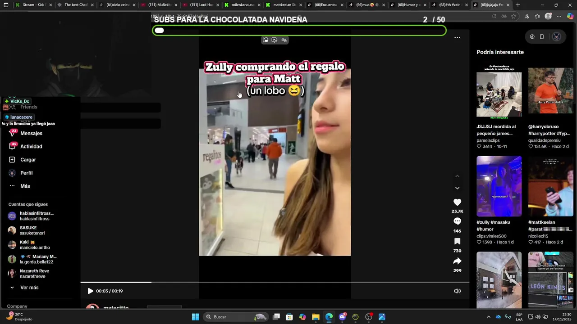Image resolution: width=577 pixels, height=324 pixels.
Task: Click picture-in-picture video overlay icon
Action: 265,40
